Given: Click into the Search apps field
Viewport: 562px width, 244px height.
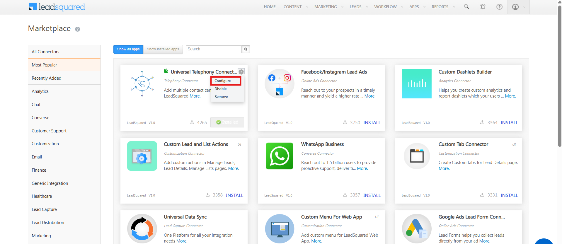Looking at the screenshot, I should [x=214, y=49].
